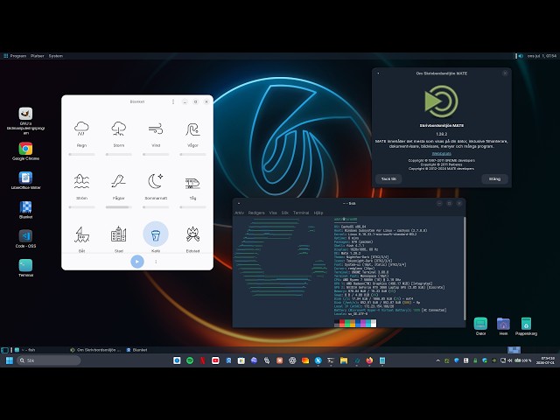Toggle the highlighted Kafé coffee cup sound
This screenshot has width=560, height=420.
coord(156,234)
